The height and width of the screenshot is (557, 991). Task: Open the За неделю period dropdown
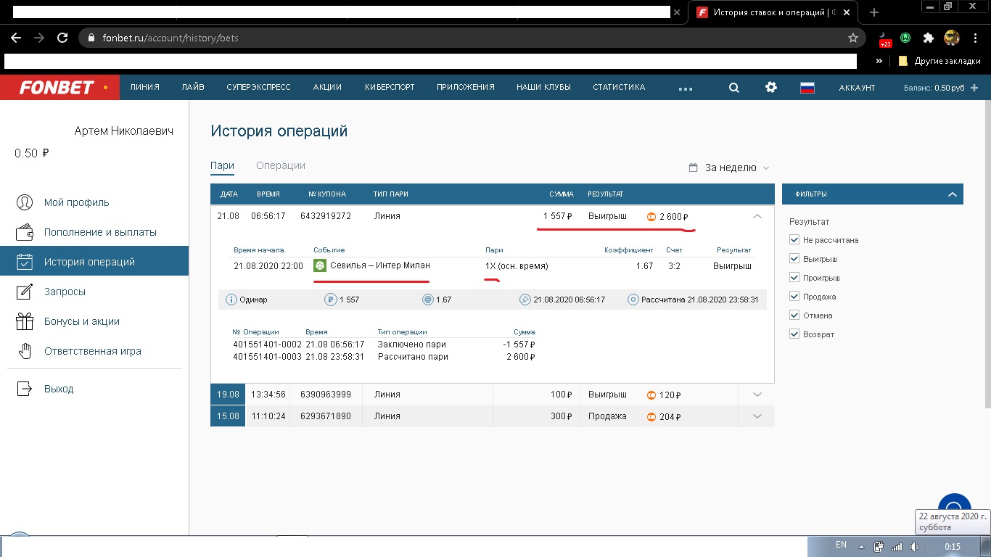(730, 168)
